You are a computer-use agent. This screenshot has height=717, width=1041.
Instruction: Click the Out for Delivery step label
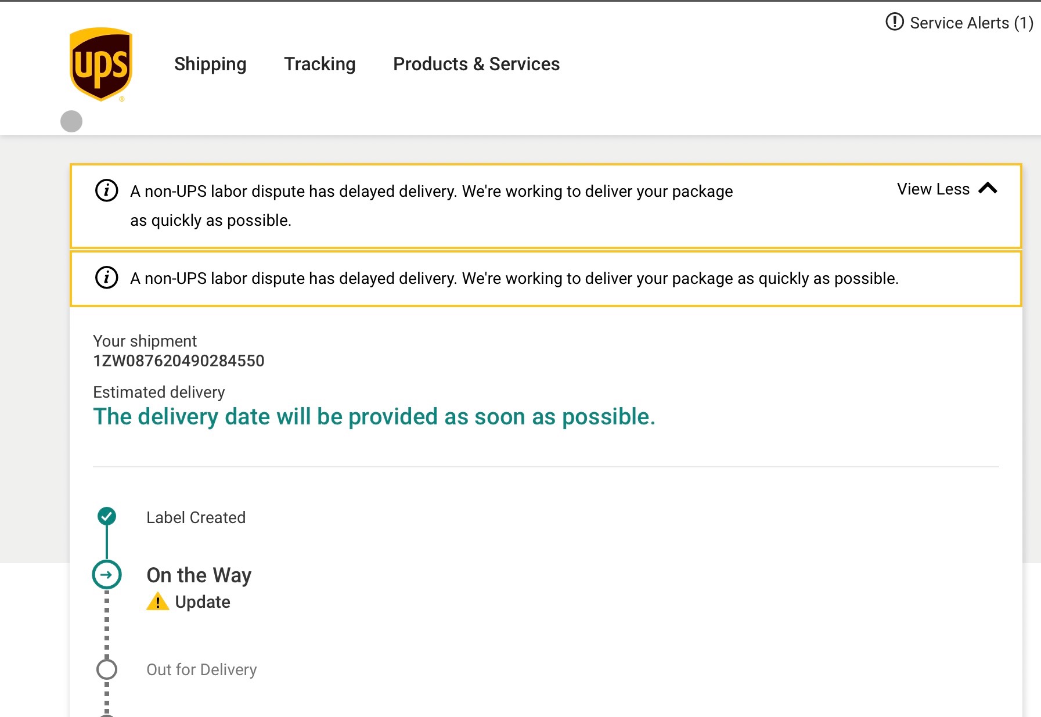(x=201, y=669)
